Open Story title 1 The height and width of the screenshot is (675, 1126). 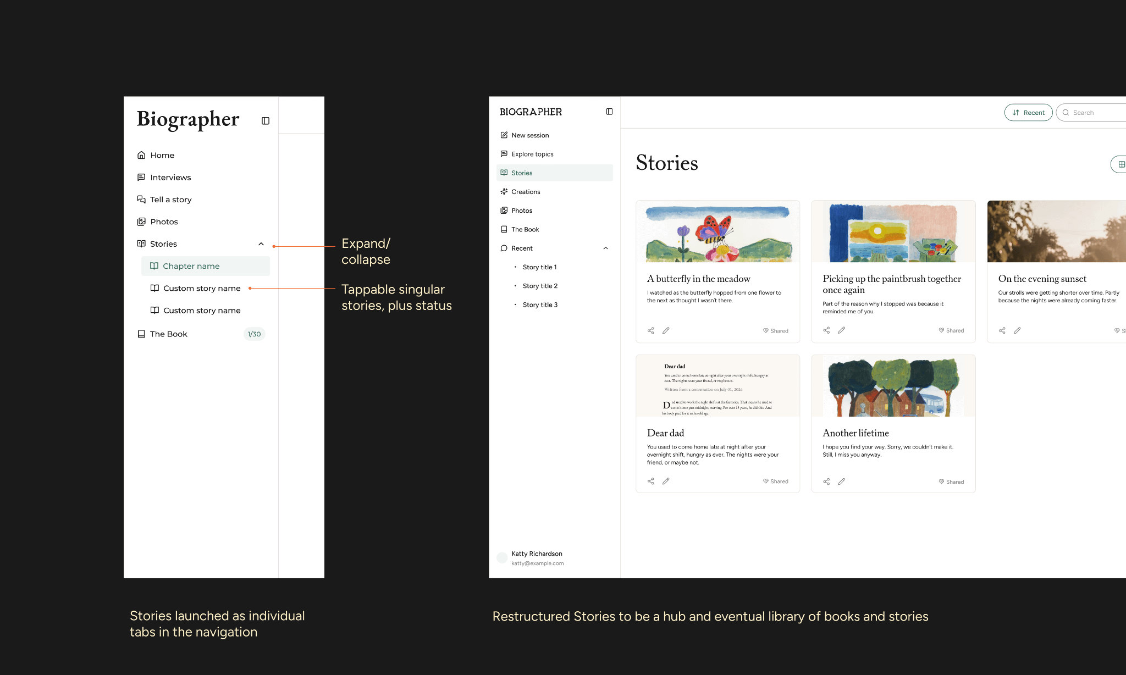[x=539, y=267]
